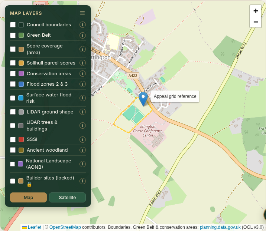Show SSSI layer info

(82, 139)
